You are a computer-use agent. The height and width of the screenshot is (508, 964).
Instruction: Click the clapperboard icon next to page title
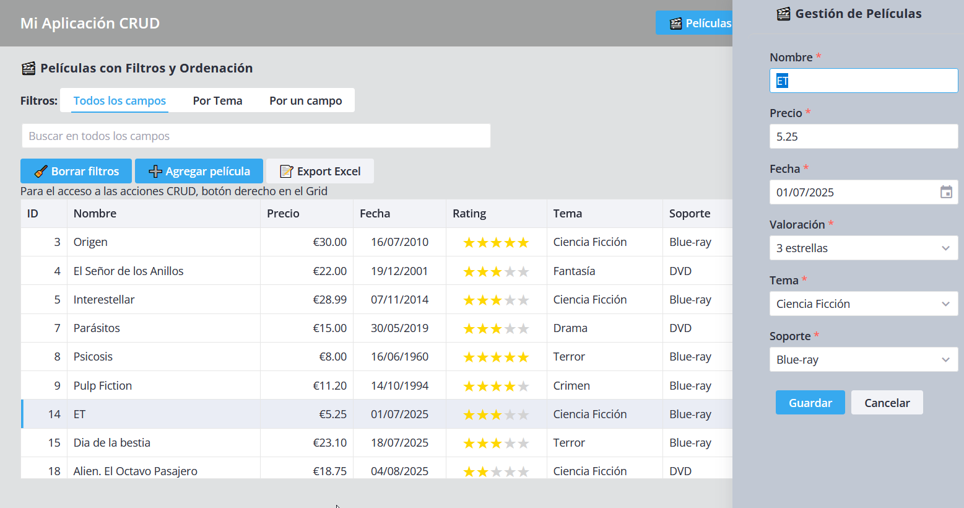point(28,68)
